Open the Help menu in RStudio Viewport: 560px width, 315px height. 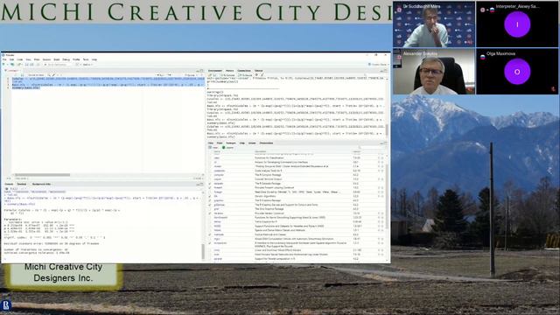coord(94,59)
